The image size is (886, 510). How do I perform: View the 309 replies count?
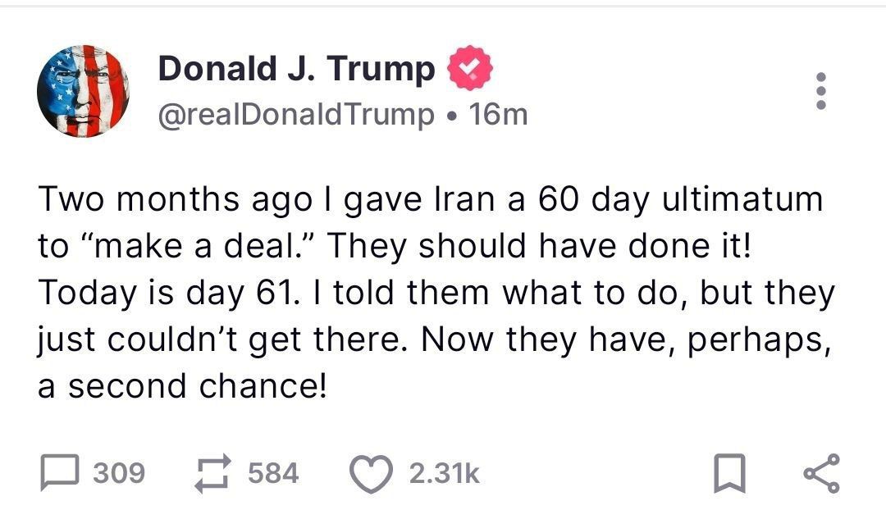tap(120, 473)
